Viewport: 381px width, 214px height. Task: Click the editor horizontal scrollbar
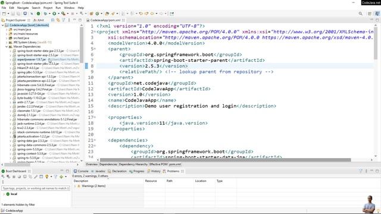[225, 160]
